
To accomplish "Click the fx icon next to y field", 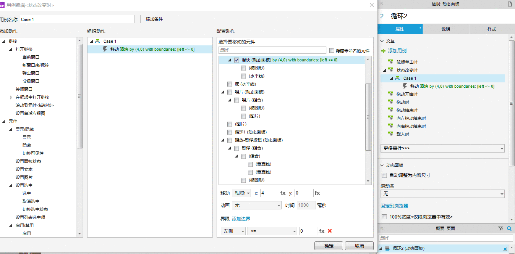I will tap(317, 193).
